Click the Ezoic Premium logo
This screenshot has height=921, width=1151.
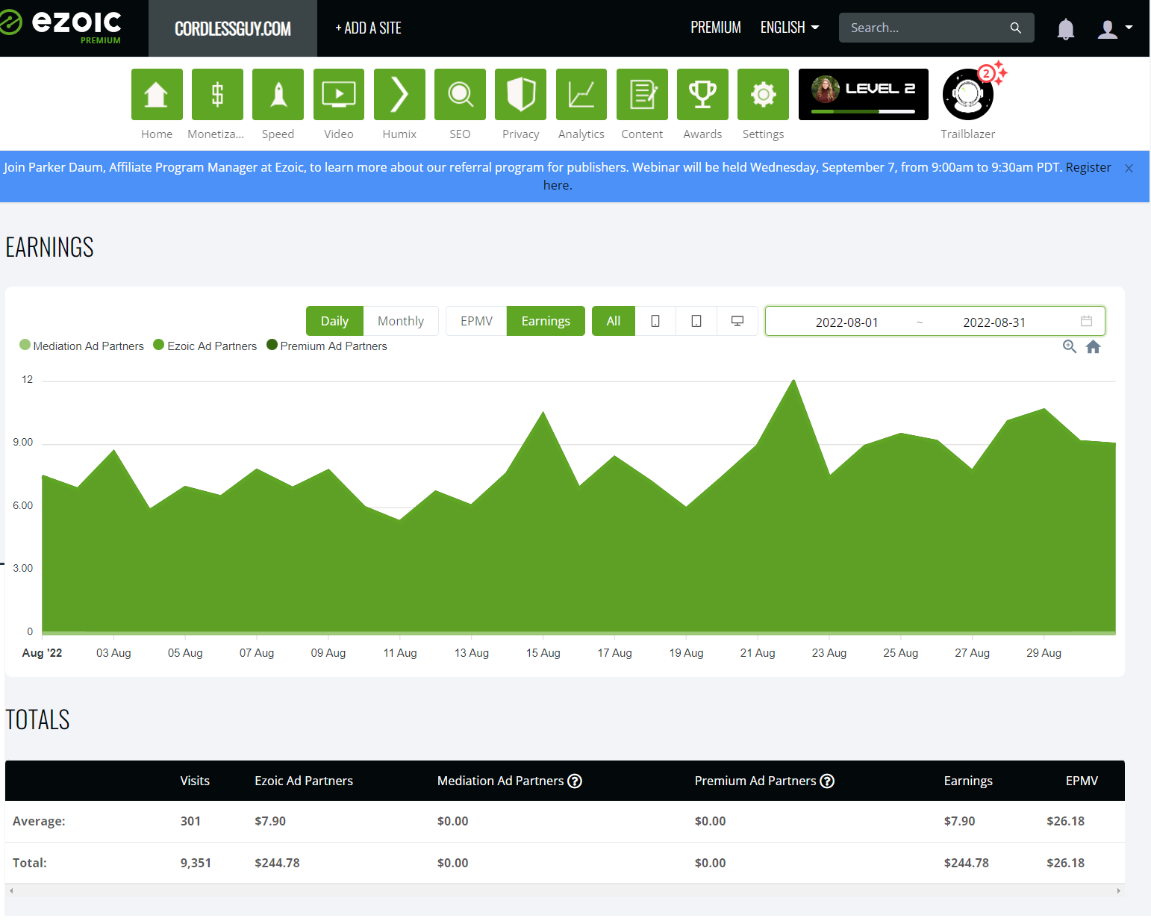[x=61, y=26]
